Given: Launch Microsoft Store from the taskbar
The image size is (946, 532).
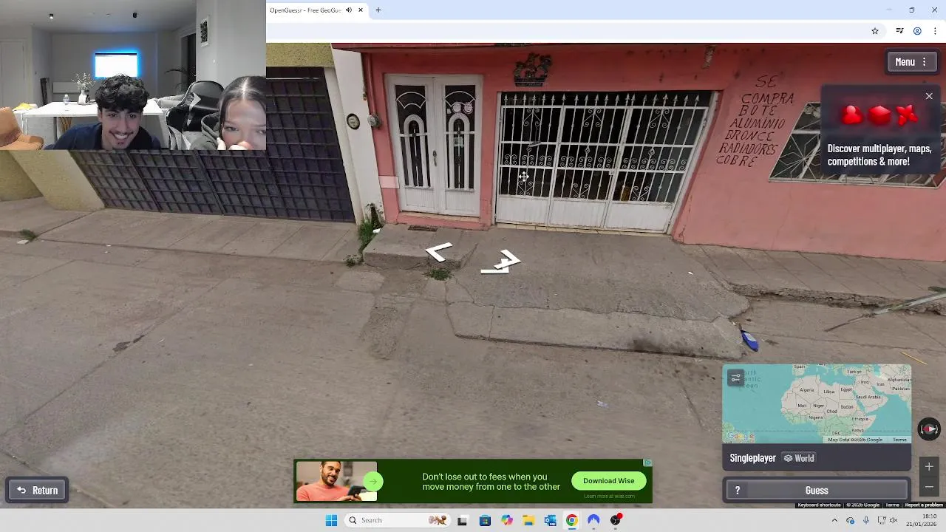Looking at the screenshot, I should [x=485, y=520].
